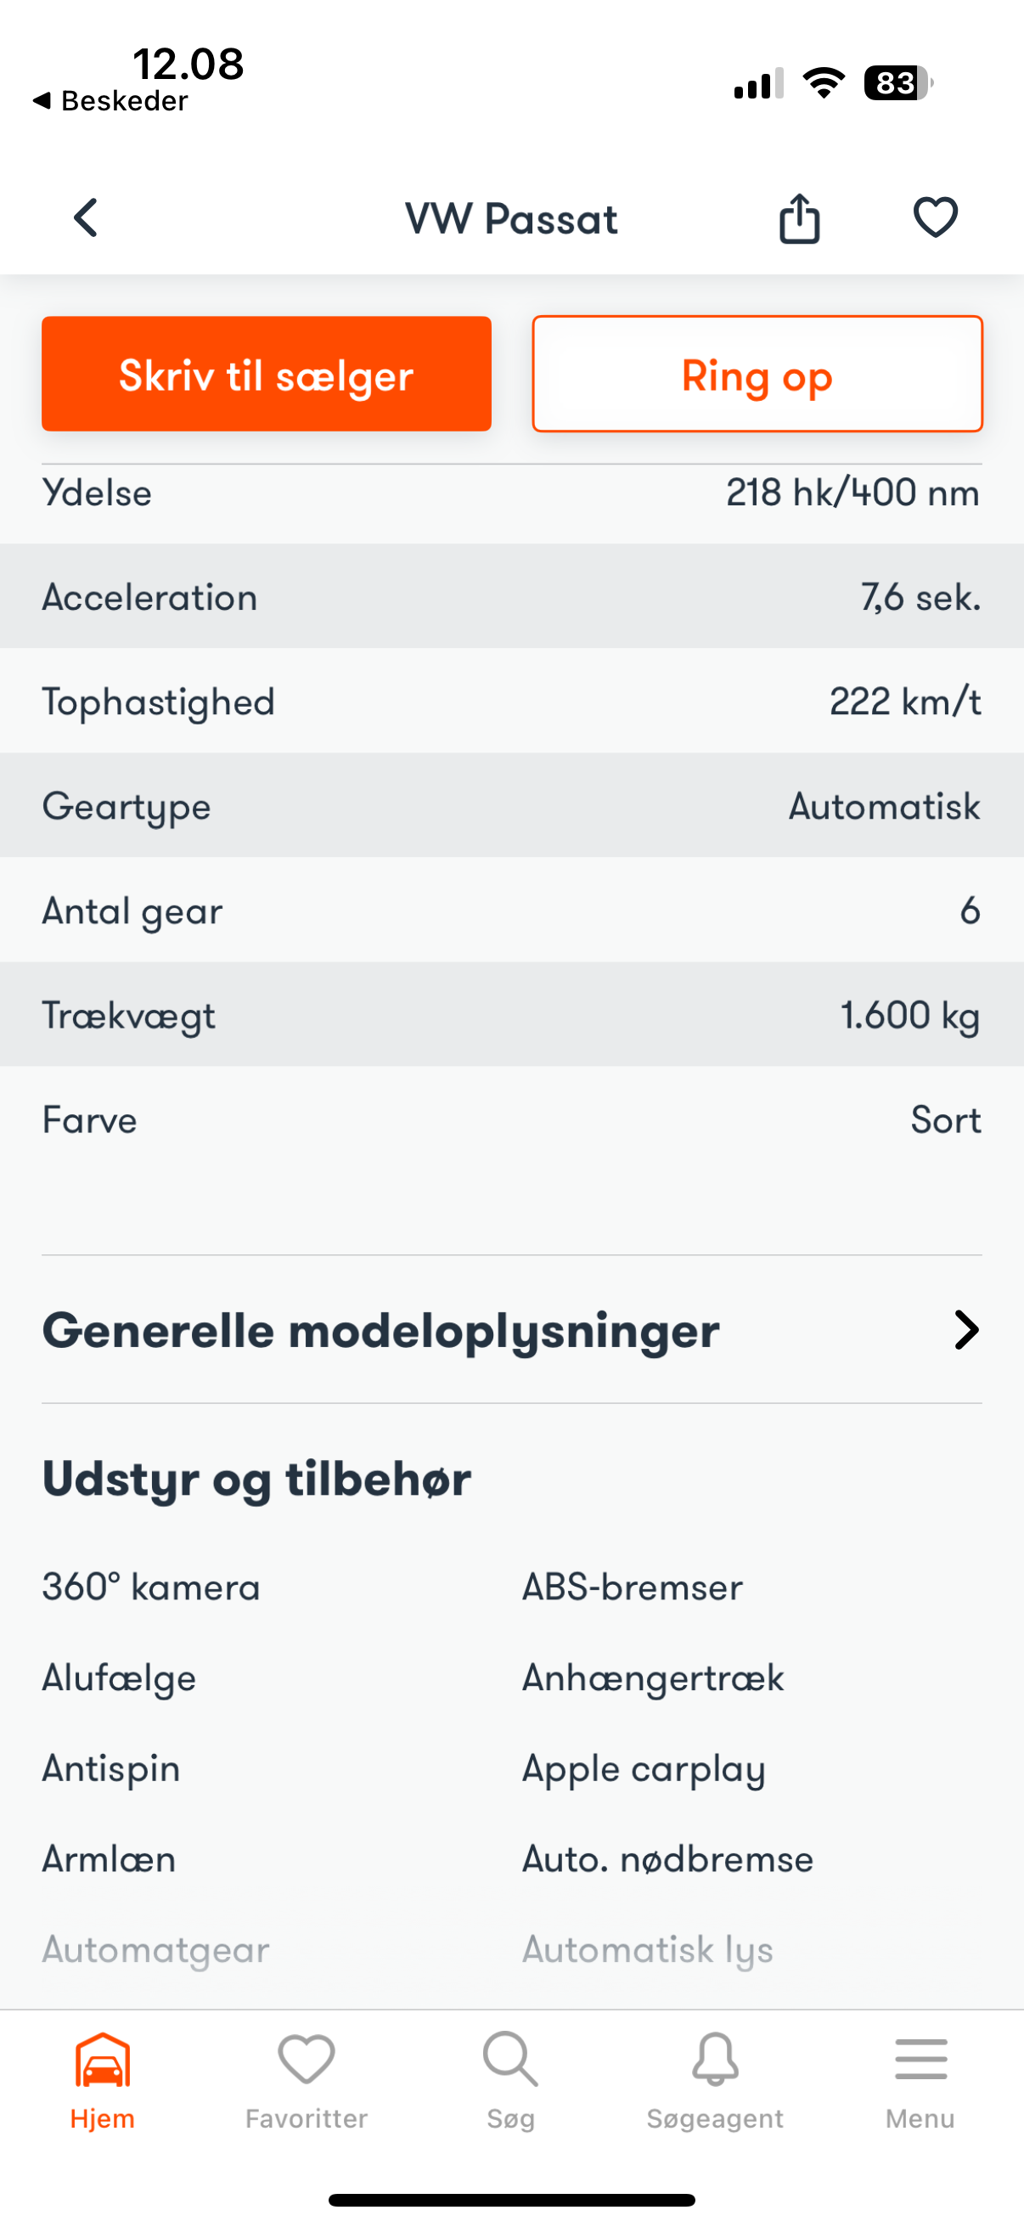The image size is (1024, 2227).
Task: Tap the back arrow icon
Action: click(x=86, y=217)
